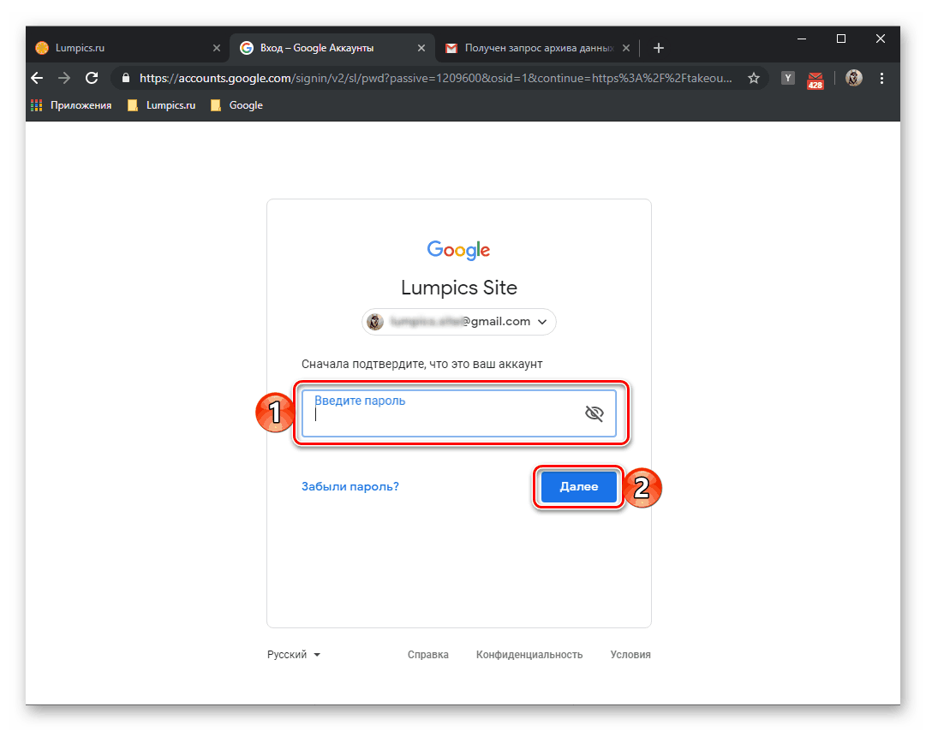Open Chrome menu via three-dot icon
The height and width of the screenshot is (731, 926).
click(881, 78)
